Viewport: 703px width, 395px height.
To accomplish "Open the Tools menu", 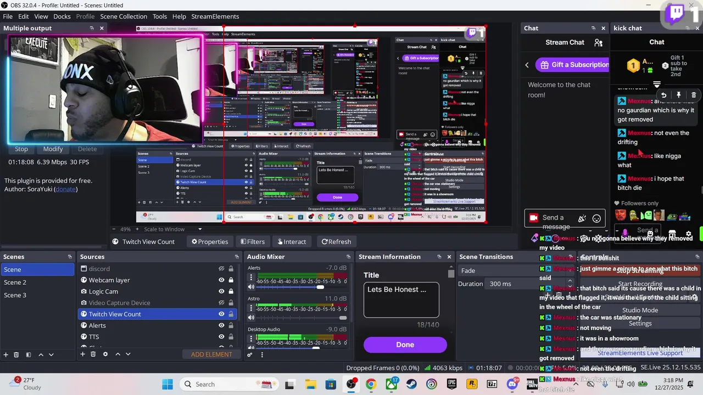I will pyautogui.click(x=160, y=16).
